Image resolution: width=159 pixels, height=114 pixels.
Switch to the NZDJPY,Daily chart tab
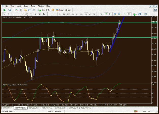pos(86,108)
